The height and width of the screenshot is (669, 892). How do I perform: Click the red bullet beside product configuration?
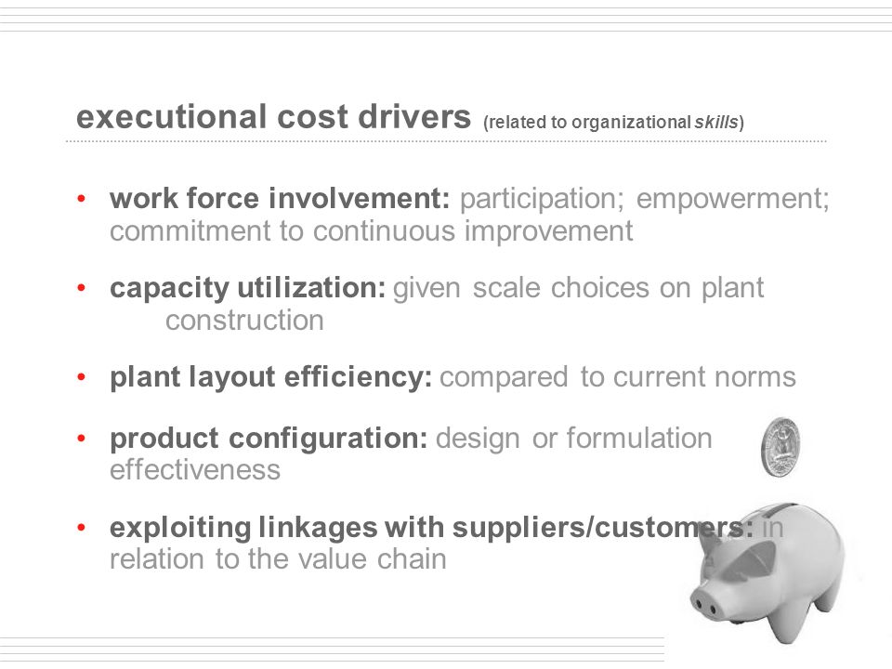(82, 438)
